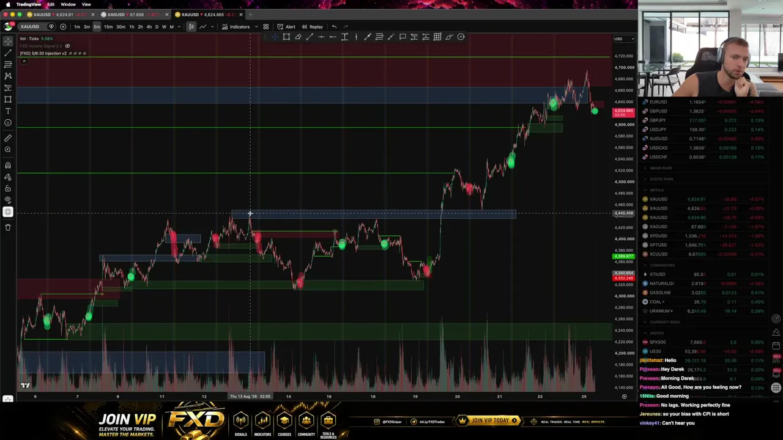Select the callout tool in floating toolbar

coord(403,37)
